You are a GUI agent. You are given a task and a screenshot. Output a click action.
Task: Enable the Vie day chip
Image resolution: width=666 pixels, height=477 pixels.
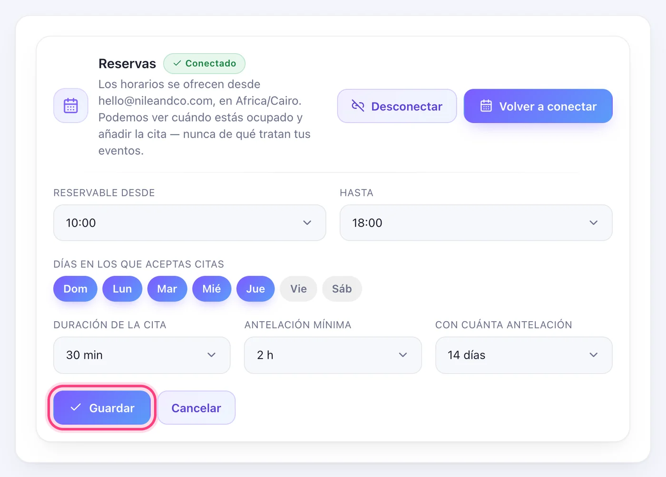pyautogui.click(x=298, y=289)
